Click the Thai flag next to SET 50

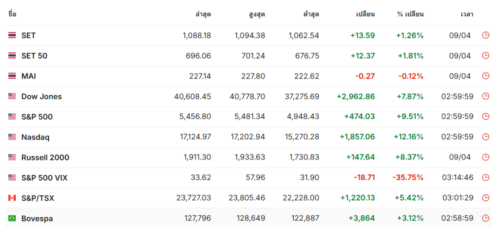(12, 55)
